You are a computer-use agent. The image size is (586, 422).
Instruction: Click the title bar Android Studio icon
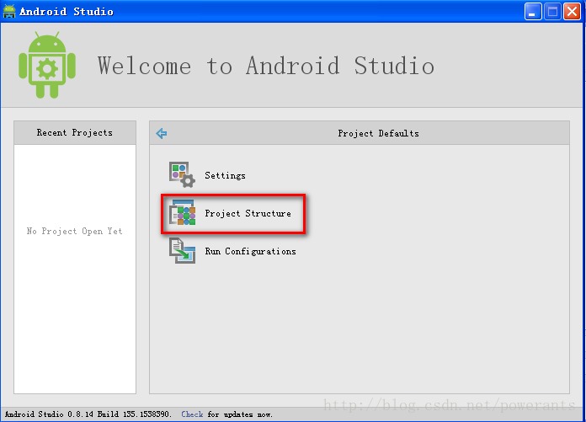point(9,11)
